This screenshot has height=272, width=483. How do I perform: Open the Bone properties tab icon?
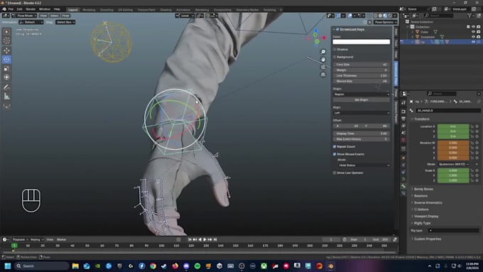(403, 186)
